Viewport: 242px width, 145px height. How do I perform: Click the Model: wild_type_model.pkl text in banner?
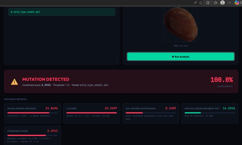[x=90, y=85]
